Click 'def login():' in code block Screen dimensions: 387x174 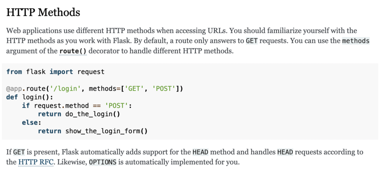tap(29, 97)
